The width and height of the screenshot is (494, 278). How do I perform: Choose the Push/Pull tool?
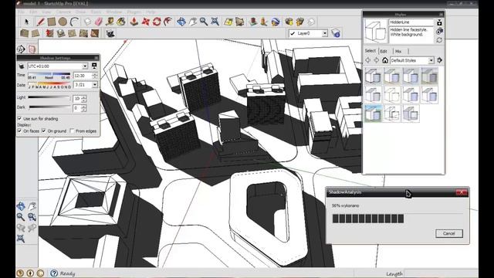coord(134,22)
